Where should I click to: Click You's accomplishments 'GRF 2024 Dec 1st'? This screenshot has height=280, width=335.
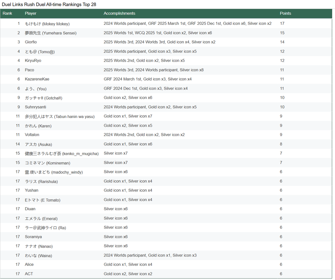(120, 88)
